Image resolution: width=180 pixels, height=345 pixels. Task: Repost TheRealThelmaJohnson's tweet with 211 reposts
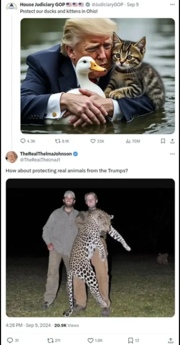click(x=50, y=340)
